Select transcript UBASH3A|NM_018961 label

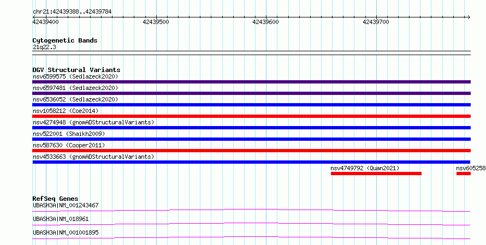pyautogui.click(x=61, y=219)
